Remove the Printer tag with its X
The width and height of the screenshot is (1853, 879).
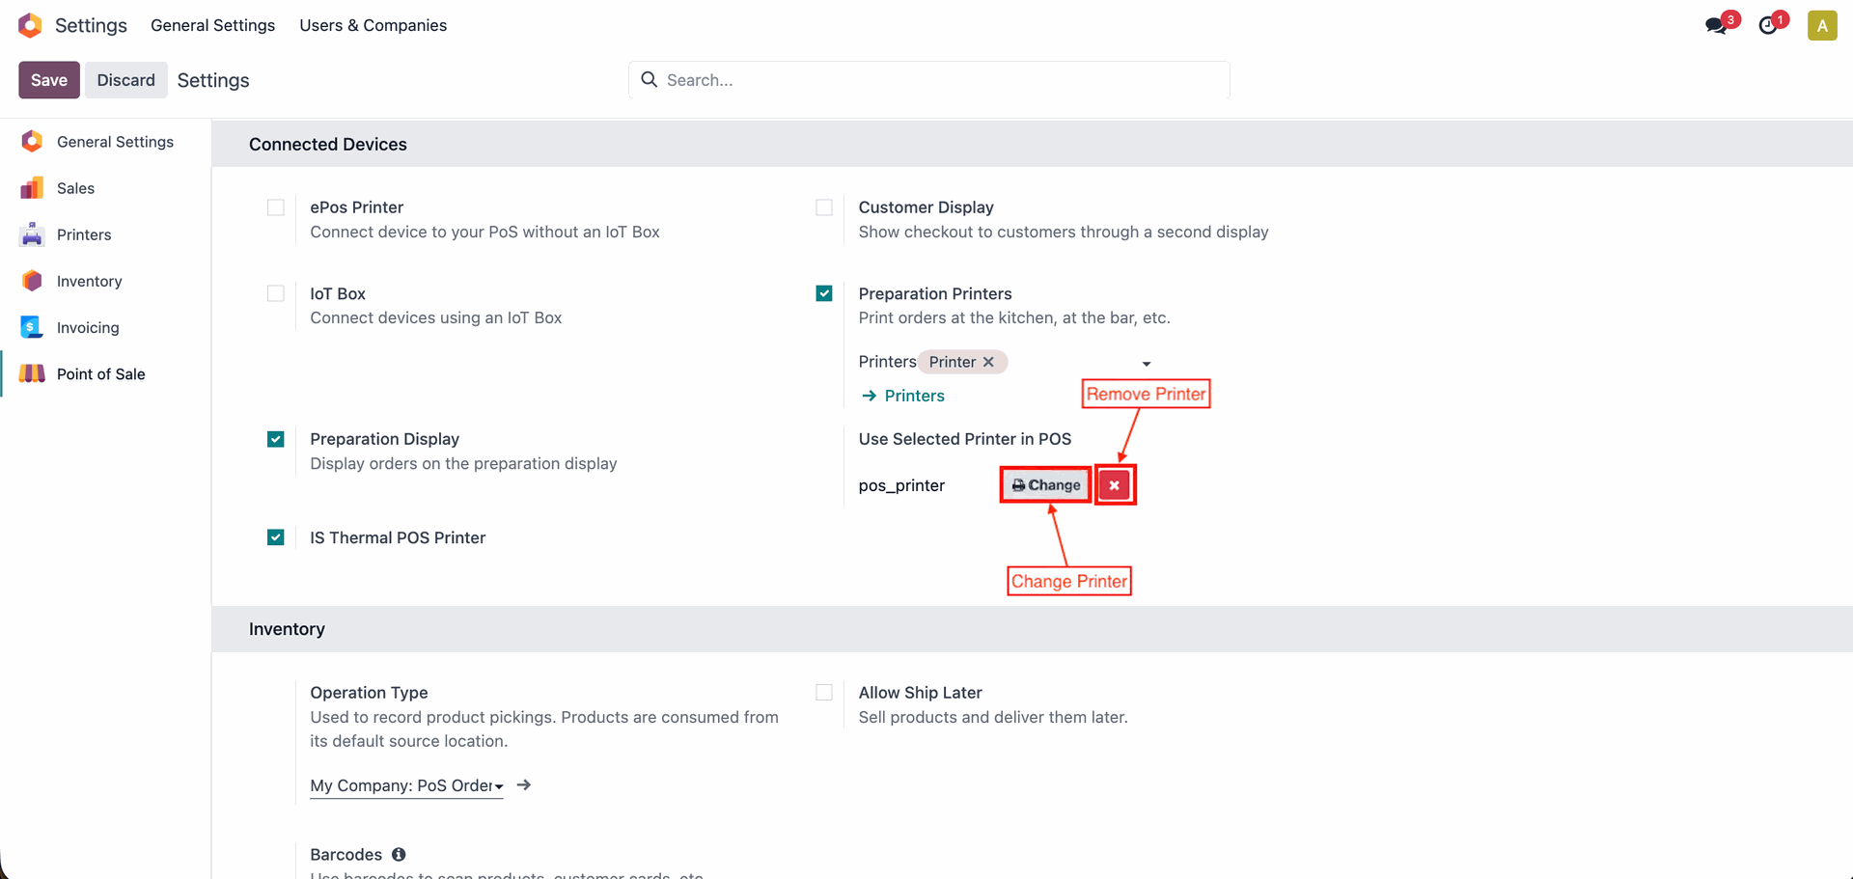[988, 362]
